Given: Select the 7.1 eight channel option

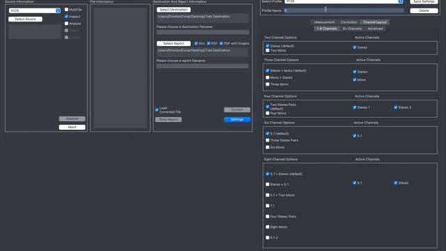Looking at the screenshot, I should point(268,206).
